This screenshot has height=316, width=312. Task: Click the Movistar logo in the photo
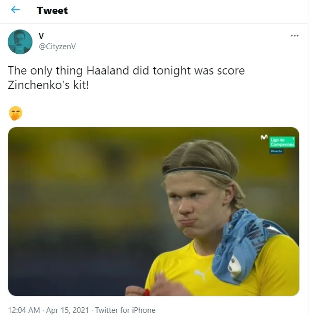264,138
